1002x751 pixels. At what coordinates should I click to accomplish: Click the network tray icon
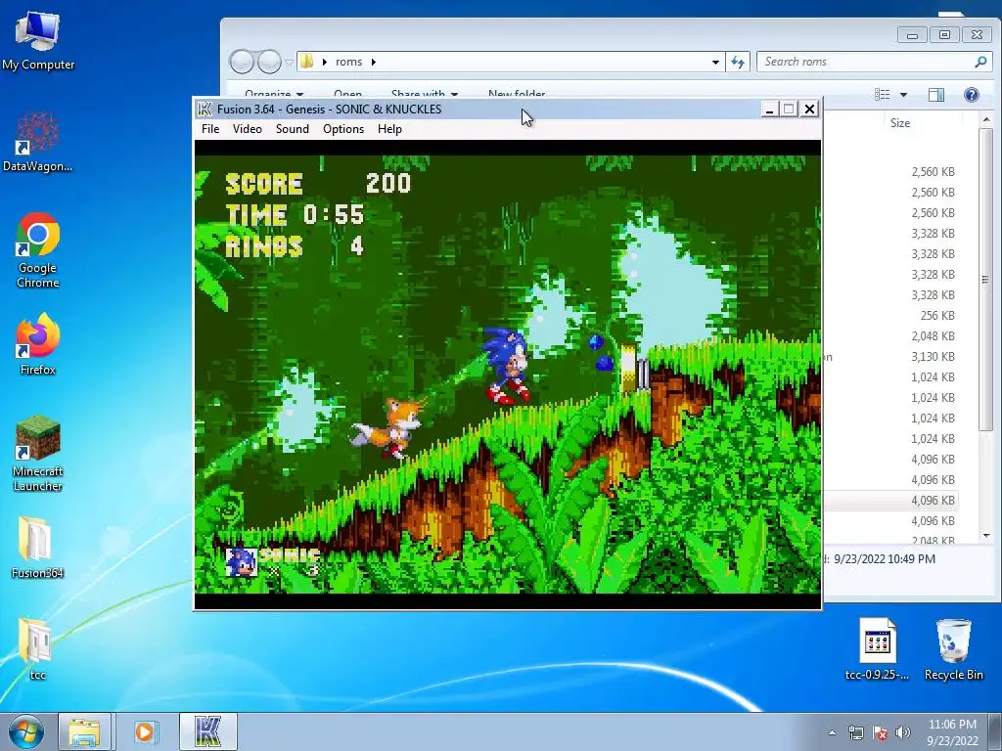click(x=855, y=732)
